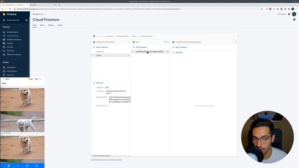Viewport: 299px width, 168px height.
Task: Click the likesCount field value
Action: tap(108, 105)
